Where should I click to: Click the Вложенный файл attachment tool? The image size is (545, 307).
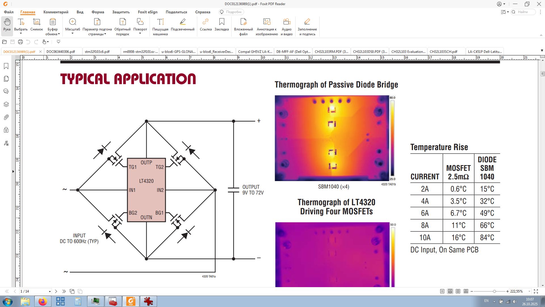[244, 27]
